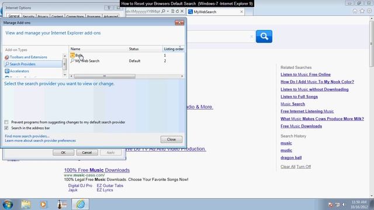Open Windows Explorer from taskbar
The width and height of the screenshot is (374, 210).
tap(26, 205)
